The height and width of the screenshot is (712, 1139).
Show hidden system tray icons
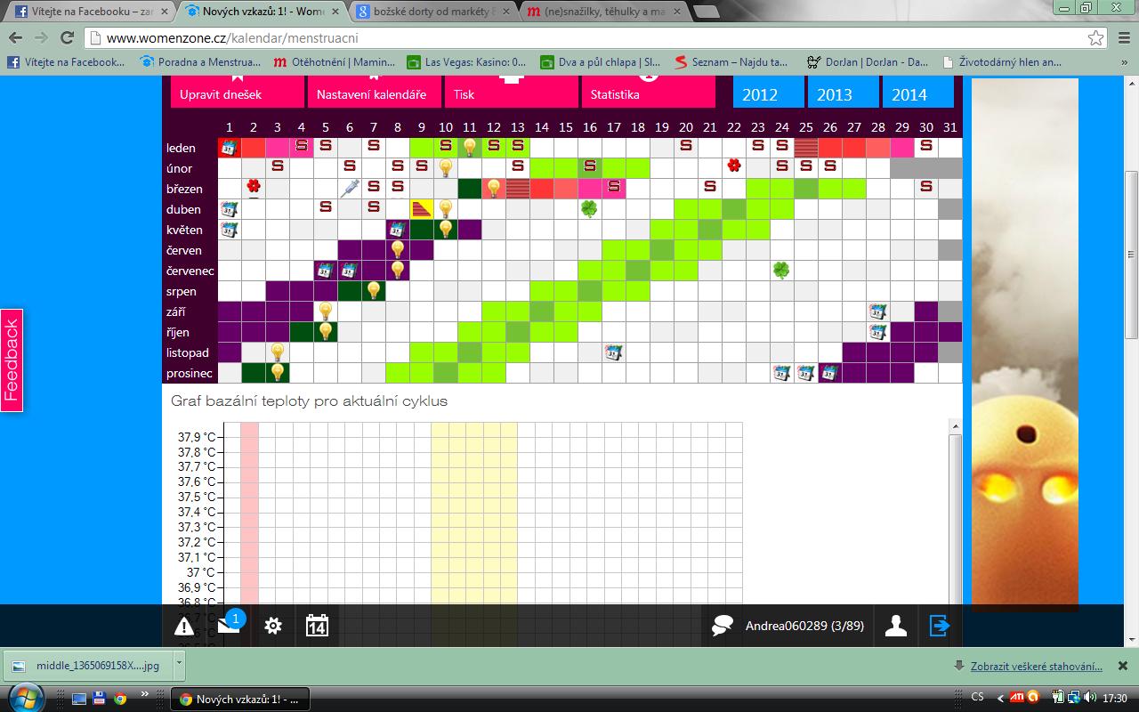1000,698
